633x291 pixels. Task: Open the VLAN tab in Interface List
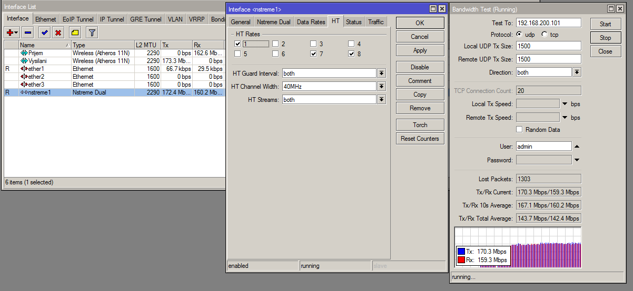tap(175, 19)
